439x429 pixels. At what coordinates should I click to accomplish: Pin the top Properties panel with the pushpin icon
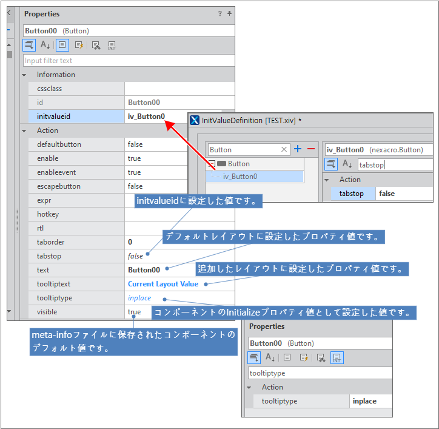click(229, 13)
